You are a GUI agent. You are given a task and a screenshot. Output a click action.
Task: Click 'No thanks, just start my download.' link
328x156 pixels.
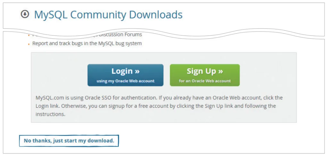click(x=69, y=141)
